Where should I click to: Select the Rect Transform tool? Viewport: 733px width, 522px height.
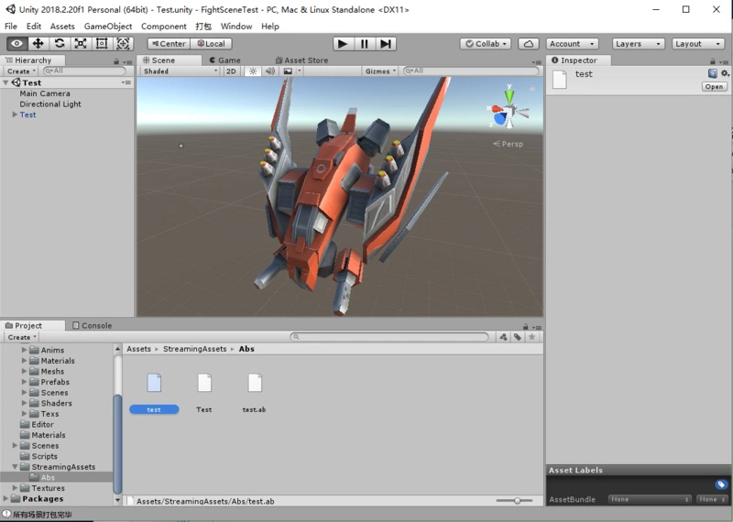[101, 43]
